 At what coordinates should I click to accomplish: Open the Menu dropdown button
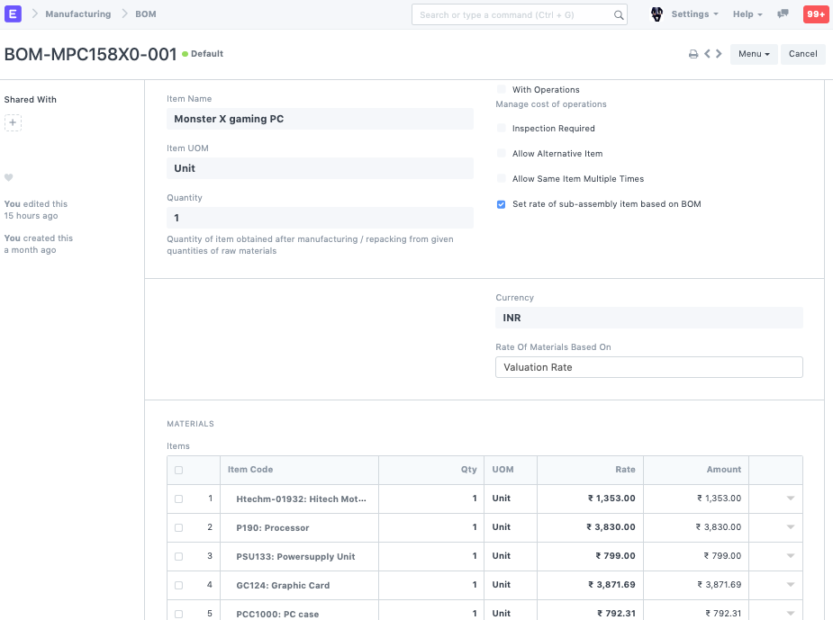coord(754,54)
